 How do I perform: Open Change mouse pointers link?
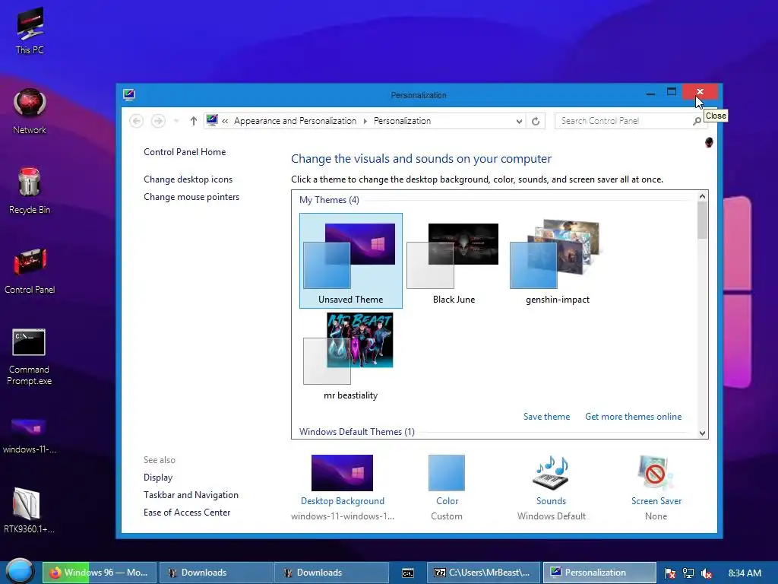coord(191,197)
